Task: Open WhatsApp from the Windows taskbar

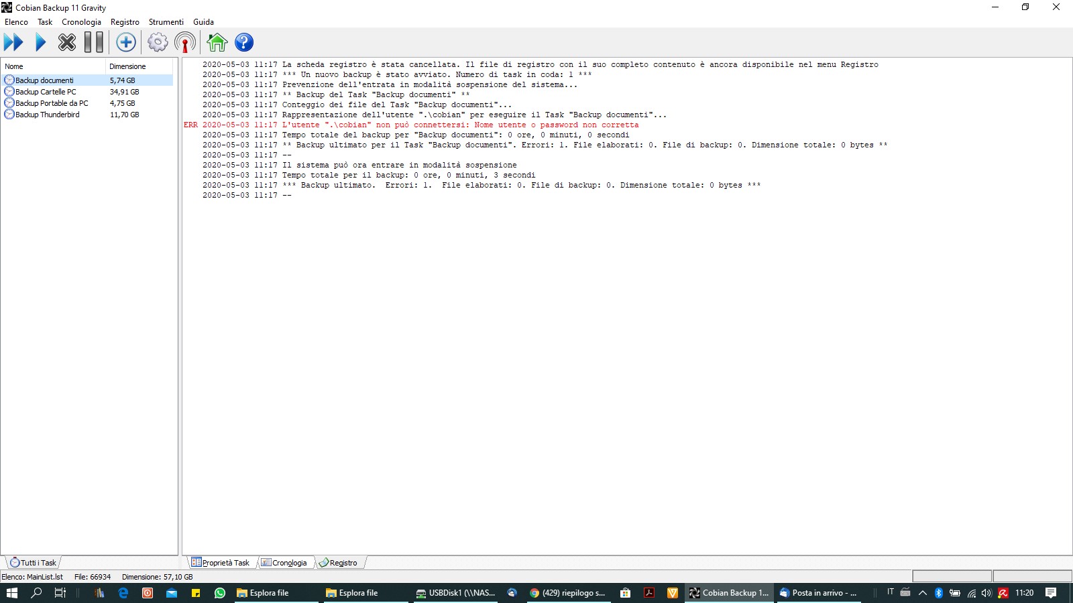Action: click(x=220, y=593)
